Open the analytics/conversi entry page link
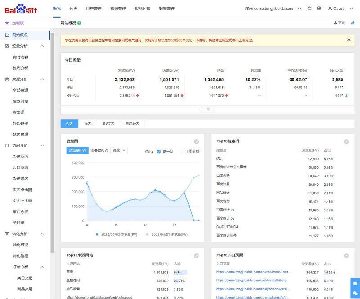 [x=253, y=289]
